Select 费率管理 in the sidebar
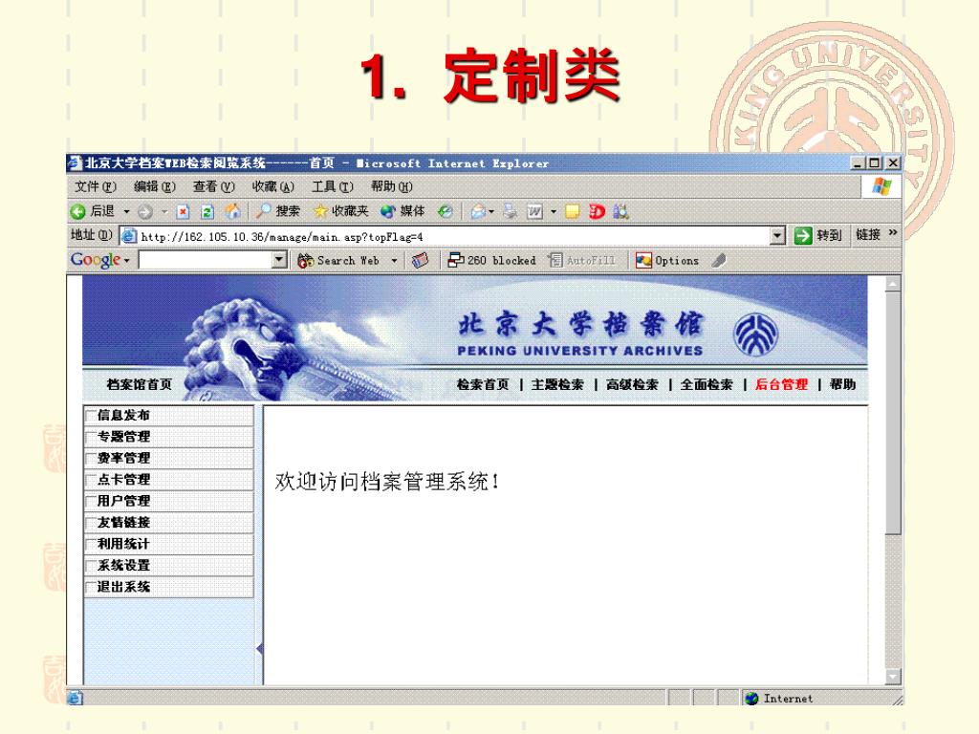The image size is (979, 734). (168, 458)
